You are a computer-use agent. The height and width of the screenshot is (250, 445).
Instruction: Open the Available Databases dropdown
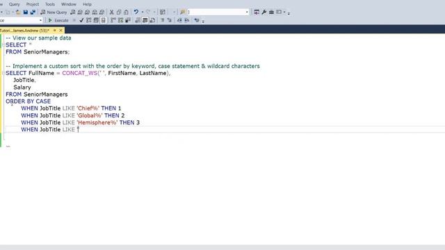pos(40,20)
